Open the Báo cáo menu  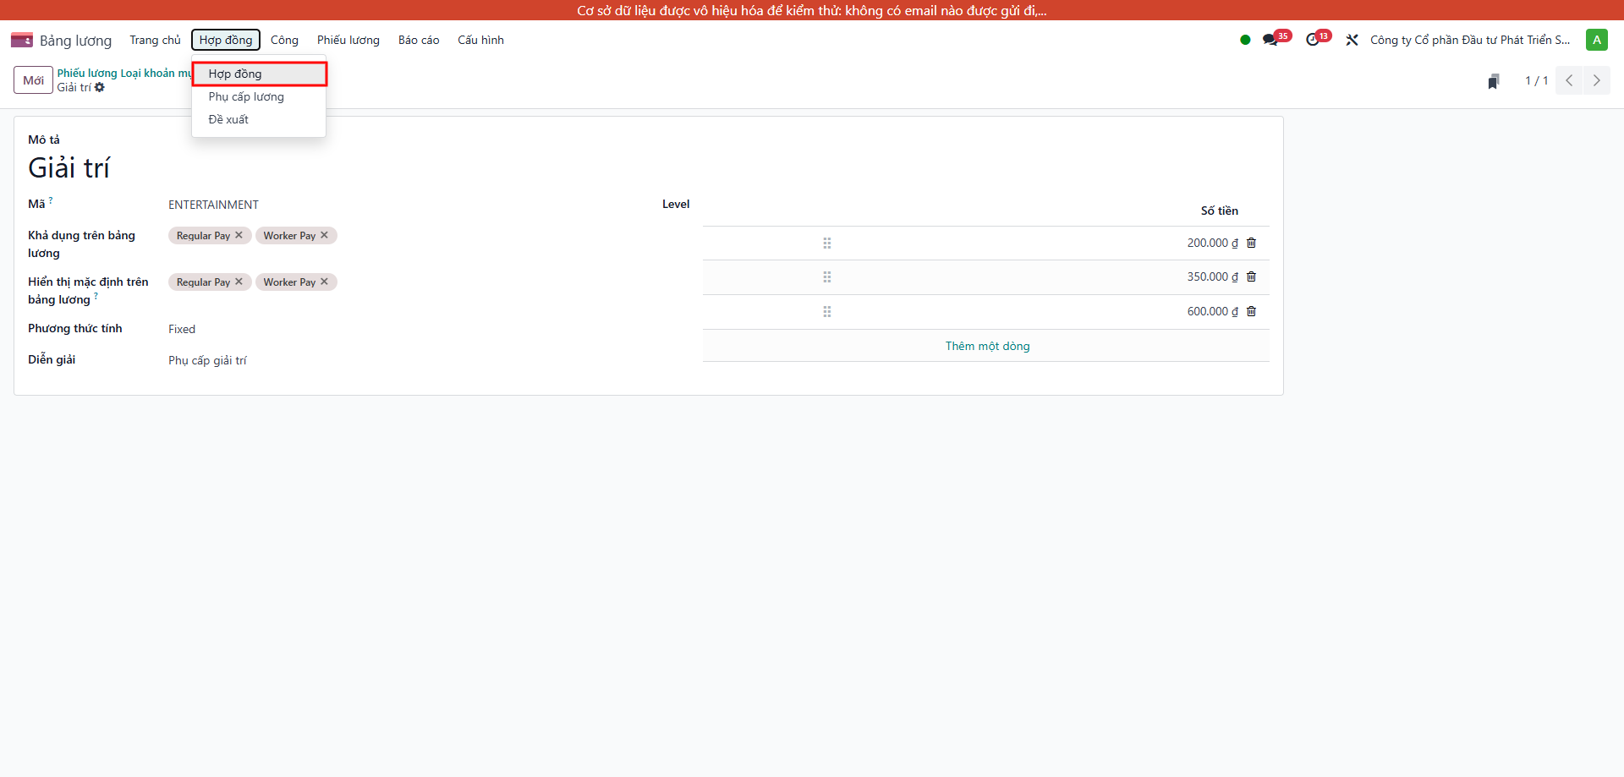tap(419, 40)
